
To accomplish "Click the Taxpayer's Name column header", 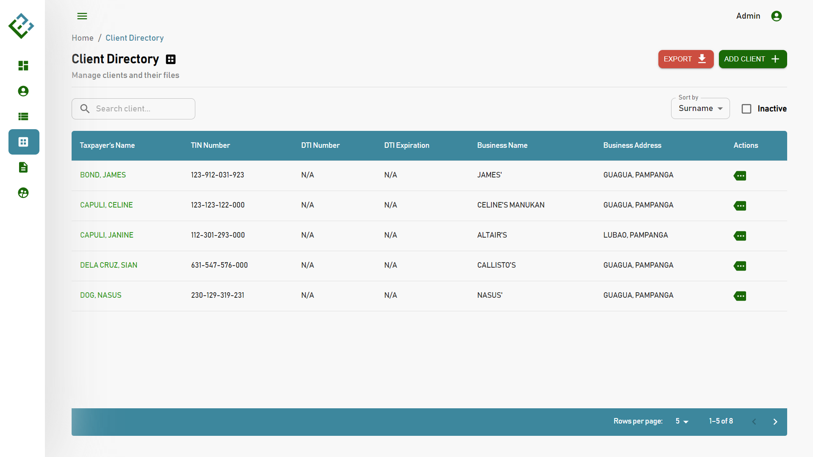I will tap(107, 145).
